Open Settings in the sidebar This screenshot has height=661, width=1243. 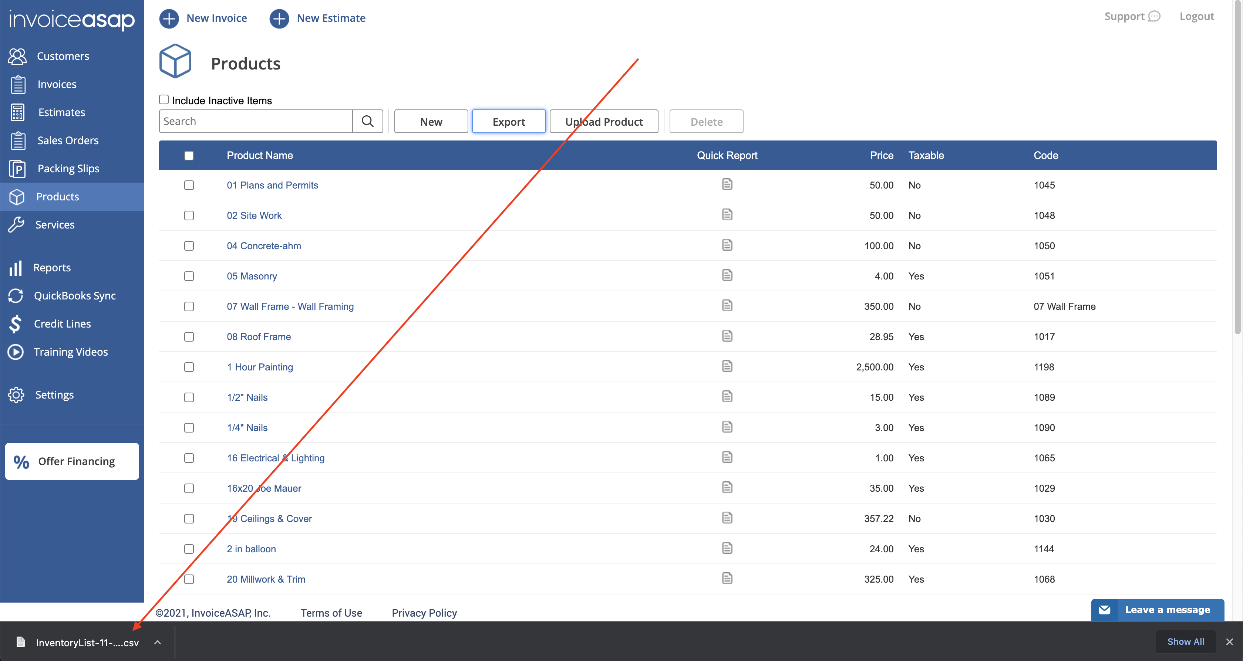(x=72, y=395)
